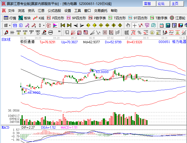Screen dimensions: 187x143
Task: Click the yellow diamond right-arrow icon
Action: (94, 25)
